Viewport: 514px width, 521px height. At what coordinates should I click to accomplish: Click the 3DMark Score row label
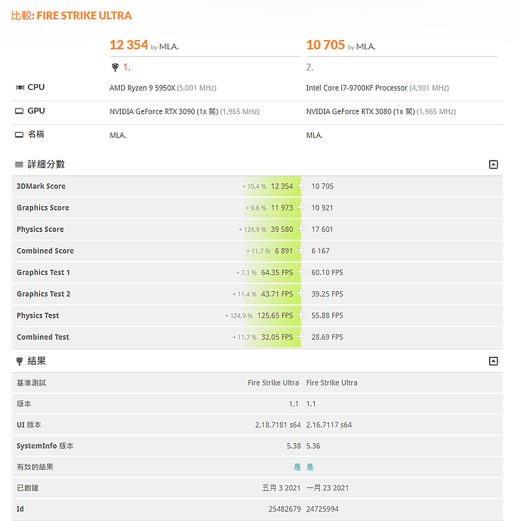[x=41, y=186]
